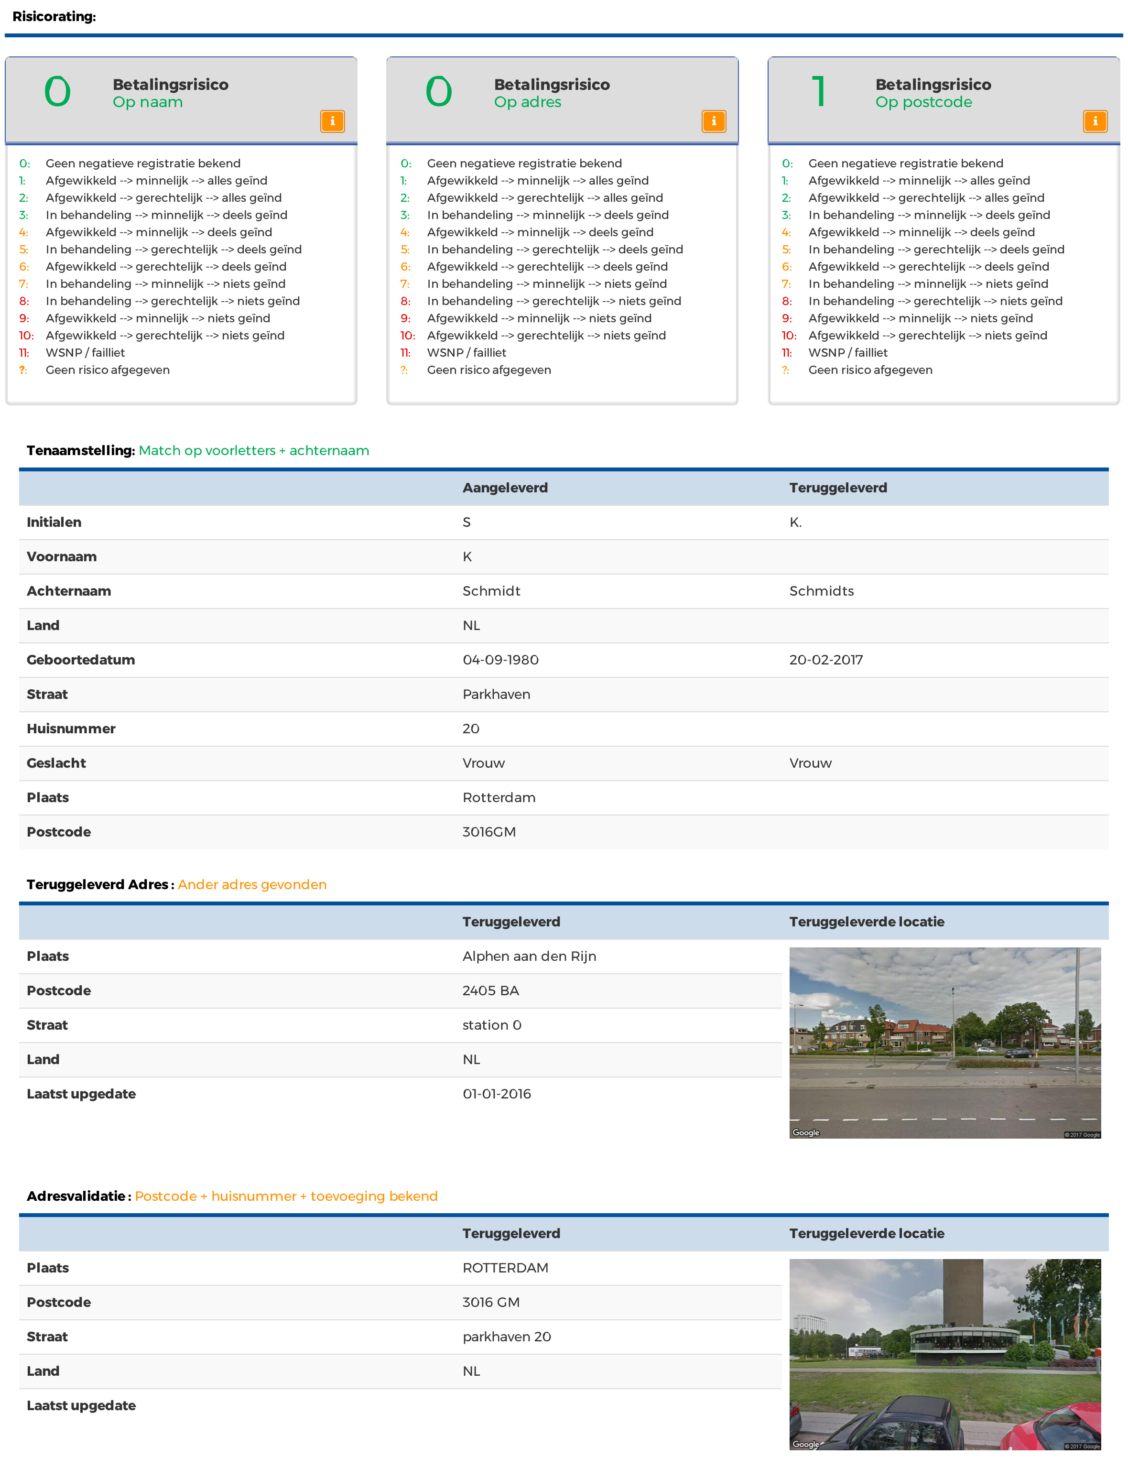Select delivered surname 'Schmidt'
This screenshot has width=1128, height=1478.
491,591
